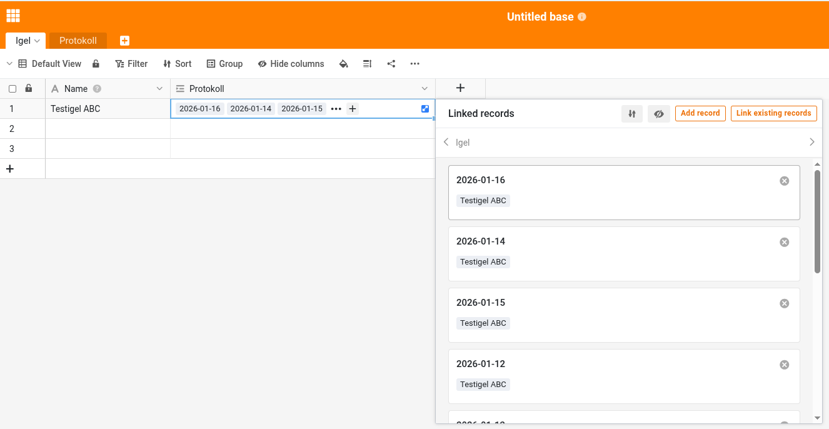Viewport: 829px width, 429px height.
Task: Click the linked records panel scrollbar
Action: coord(817,222)
